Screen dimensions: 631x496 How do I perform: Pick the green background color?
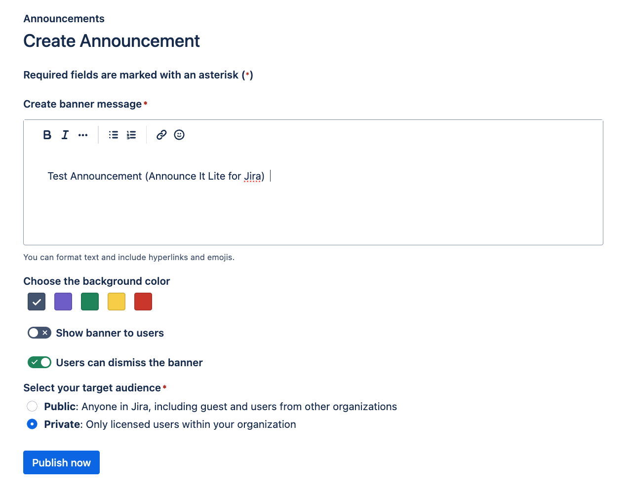(x=90, y=302)
